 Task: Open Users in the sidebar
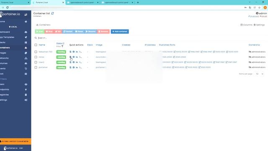[14, 84]
